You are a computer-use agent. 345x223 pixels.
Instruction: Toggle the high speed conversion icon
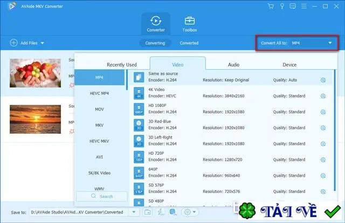(x=161, y=212)
